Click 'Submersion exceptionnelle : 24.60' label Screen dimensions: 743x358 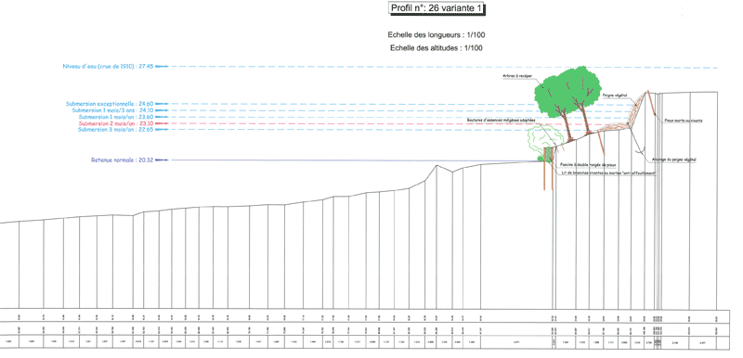pos(110,103)
